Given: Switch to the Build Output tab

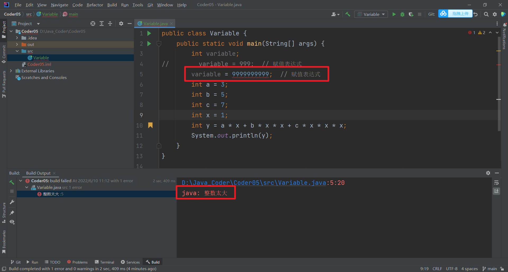Looking at the screenshot, I should (x=38, y=173).
